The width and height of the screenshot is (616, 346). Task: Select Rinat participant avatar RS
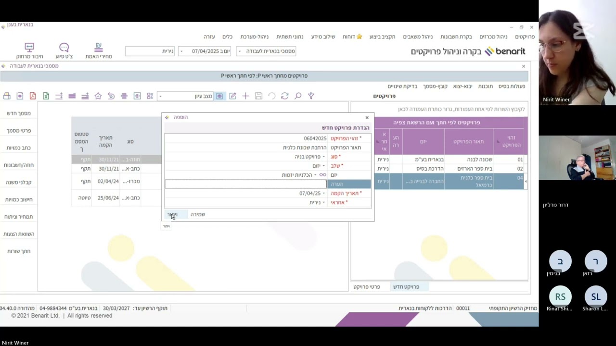pos(560,297)
